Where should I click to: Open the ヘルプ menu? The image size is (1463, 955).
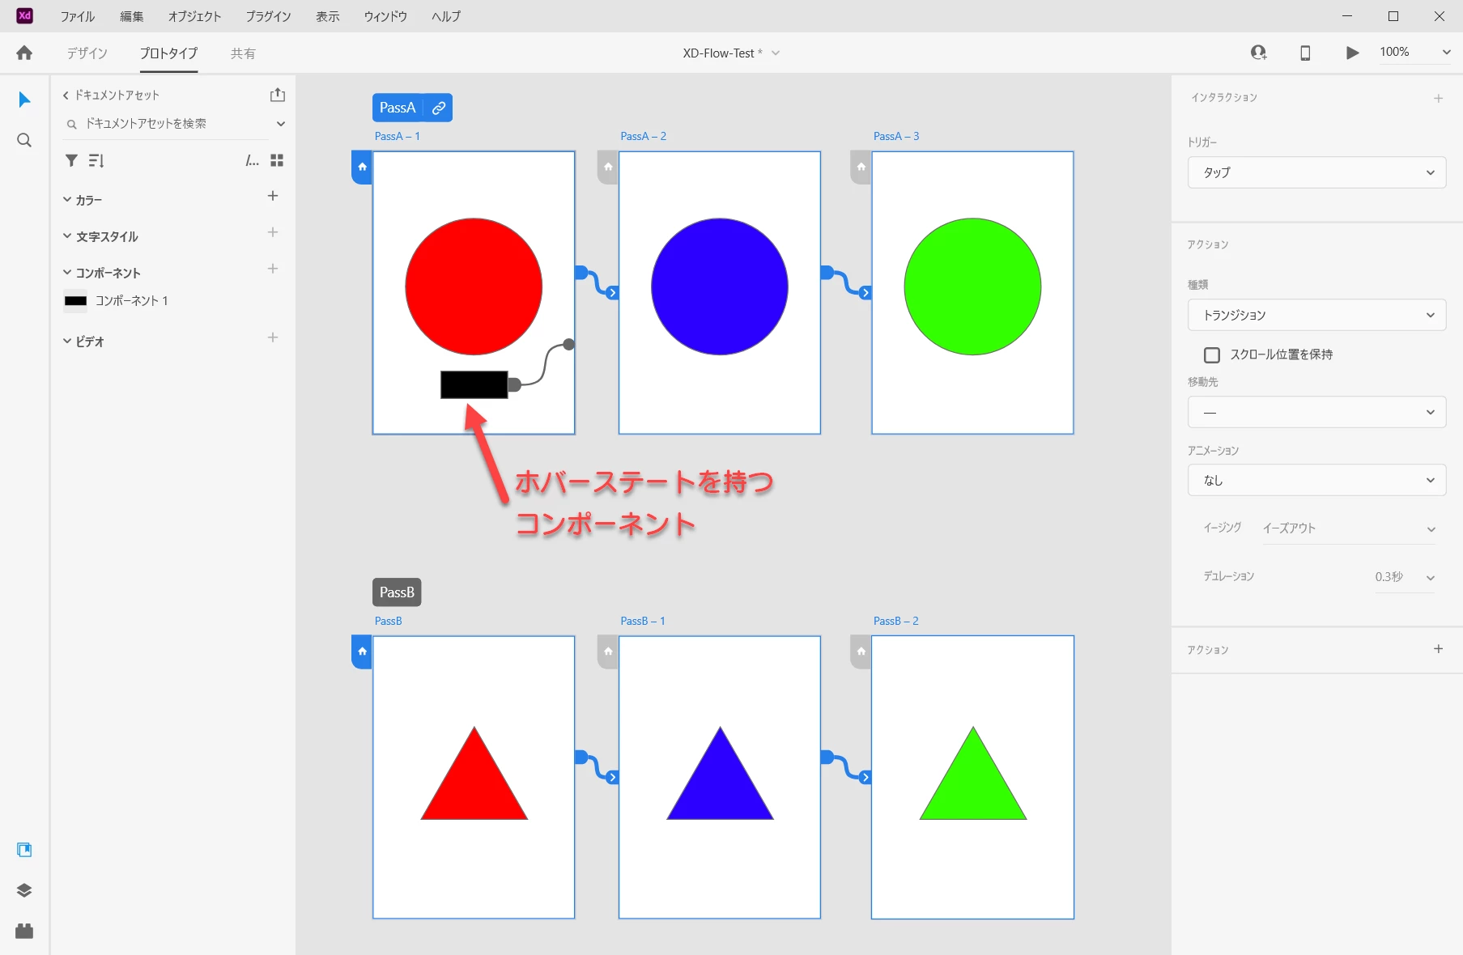(x=446, y=16)
